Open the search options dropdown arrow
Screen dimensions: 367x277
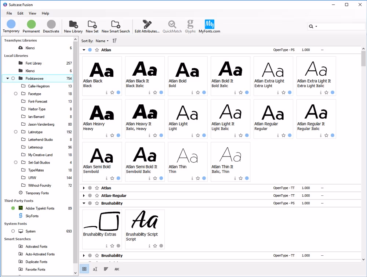pyautogui.click(x=316, y=26)
